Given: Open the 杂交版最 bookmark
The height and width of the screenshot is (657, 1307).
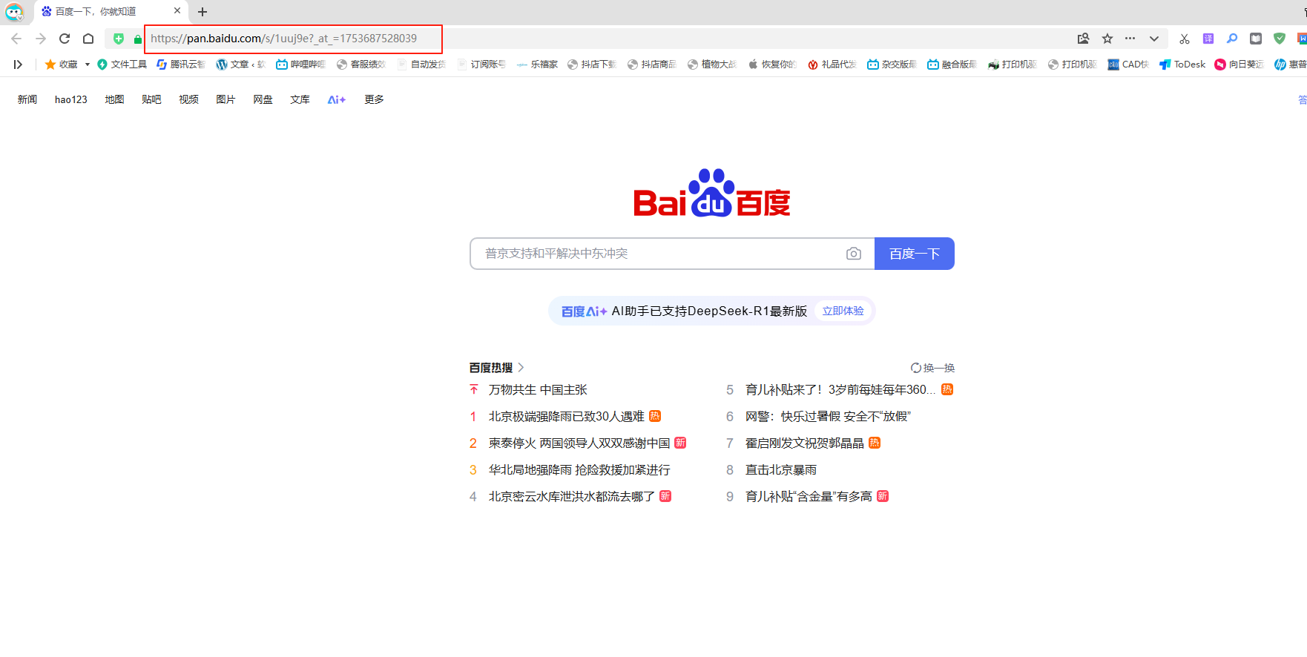Looking at the screenshot, I should [892, 65].
